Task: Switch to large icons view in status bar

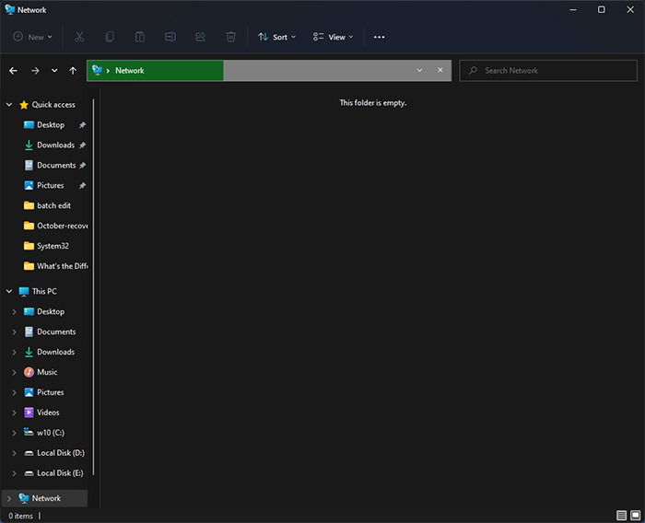Action: point(636,516)
